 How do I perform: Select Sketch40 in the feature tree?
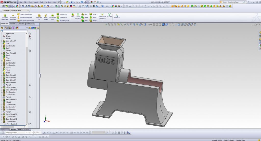click(13, 124)
